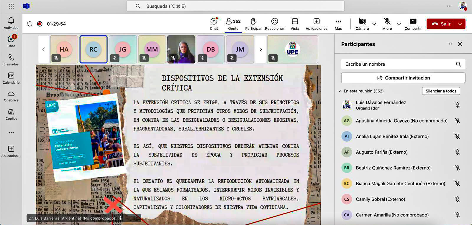Toggle mic icon for Carmen Amarilla

[458, 215]
